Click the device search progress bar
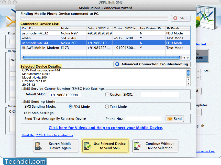 click(94, 18)
